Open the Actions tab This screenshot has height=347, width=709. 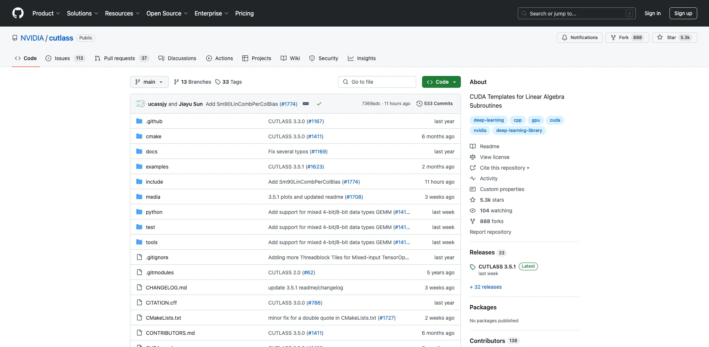click(x=219, y=58)
